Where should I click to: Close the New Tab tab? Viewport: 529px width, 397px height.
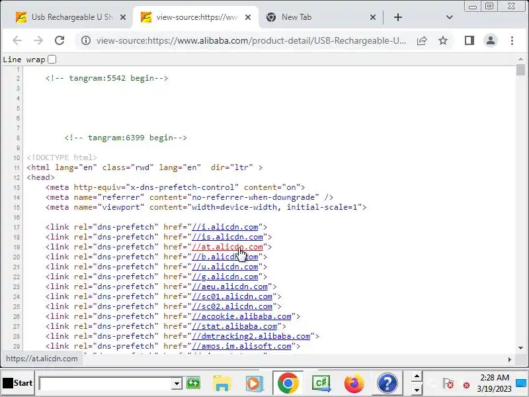tap(373, 17)
